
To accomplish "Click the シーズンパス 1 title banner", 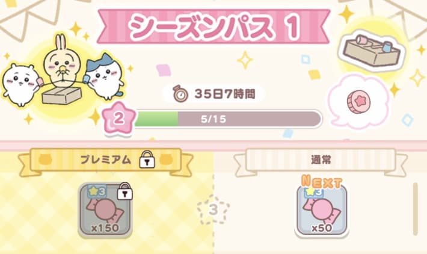I will tap(213, 26).
